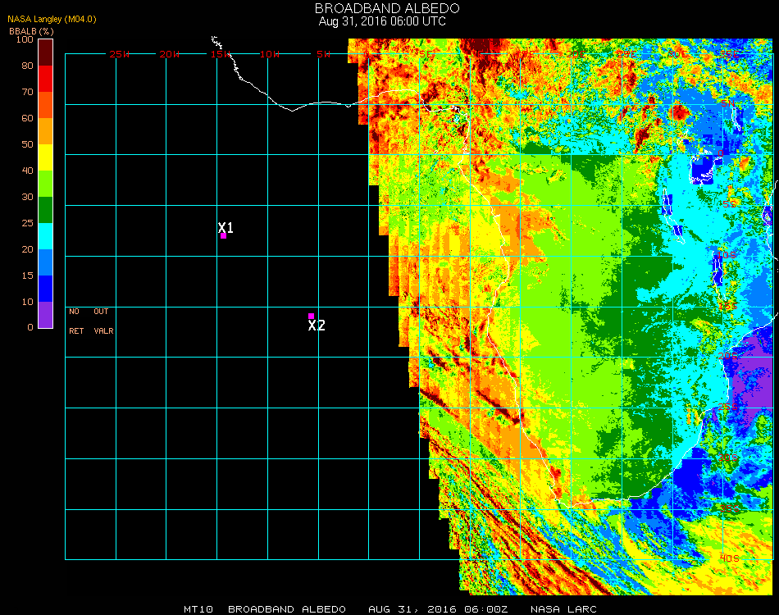Image resolution: width=779 pixels, height=615 pixels.
Task: Click the NASA Langley (M04.0) label
Action: pos(51,20)
